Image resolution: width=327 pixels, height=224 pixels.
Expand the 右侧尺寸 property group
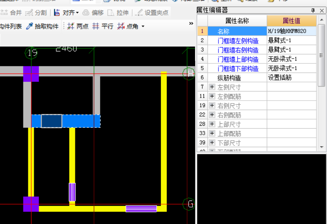(212, 105)
